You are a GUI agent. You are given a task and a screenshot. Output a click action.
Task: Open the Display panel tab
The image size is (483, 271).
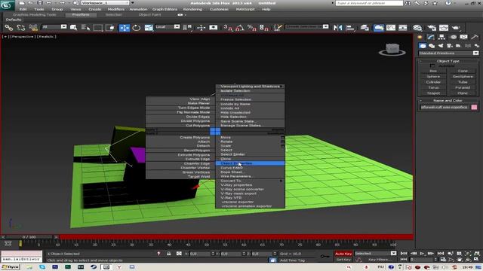tap(463, 37)
